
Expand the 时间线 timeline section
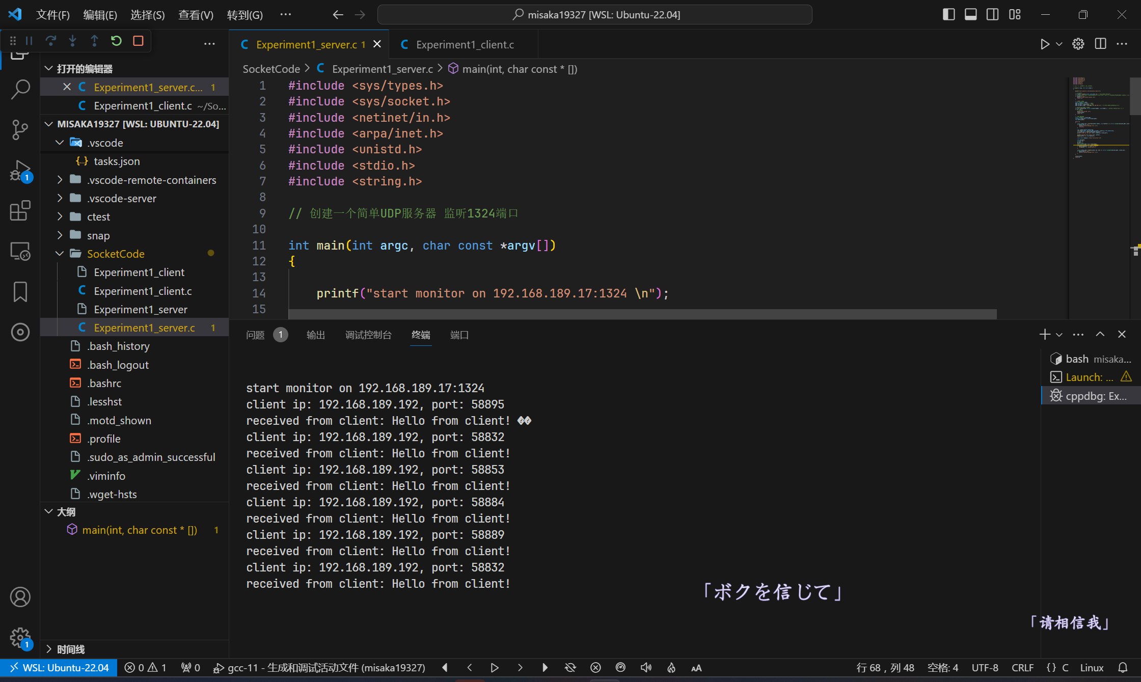click(134, 649)
